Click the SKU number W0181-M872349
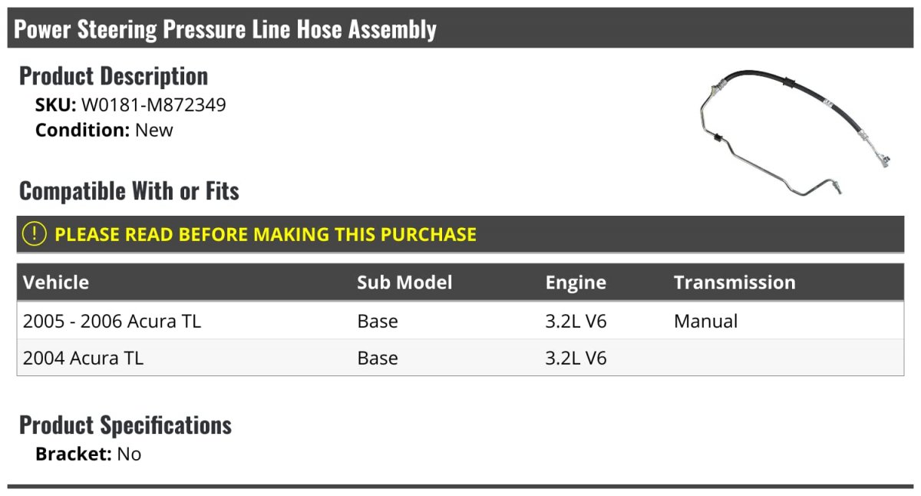Image resolution: width=921 pixels, height=496 pixels. 153,105
